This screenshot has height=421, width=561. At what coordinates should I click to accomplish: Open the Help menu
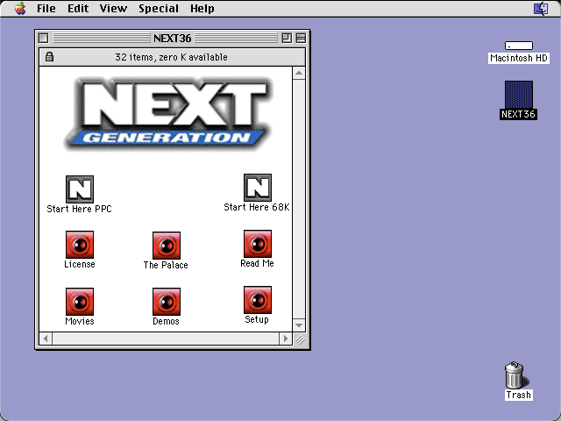(202, 8)
